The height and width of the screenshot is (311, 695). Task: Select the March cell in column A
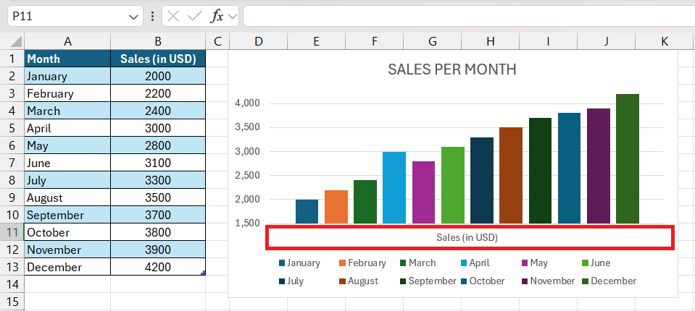click(x=67, y=111)
